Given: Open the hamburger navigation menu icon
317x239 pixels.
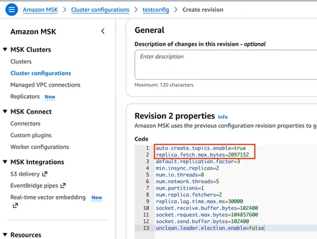Looking at the screenshot, I should (11, 9).
